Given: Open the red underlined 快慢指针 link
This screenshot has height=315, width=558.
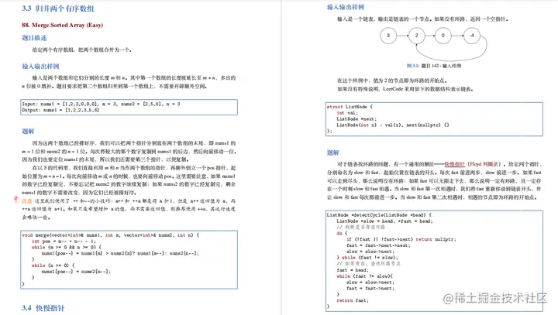Looking at the screenshot, I should pos(454,164).
